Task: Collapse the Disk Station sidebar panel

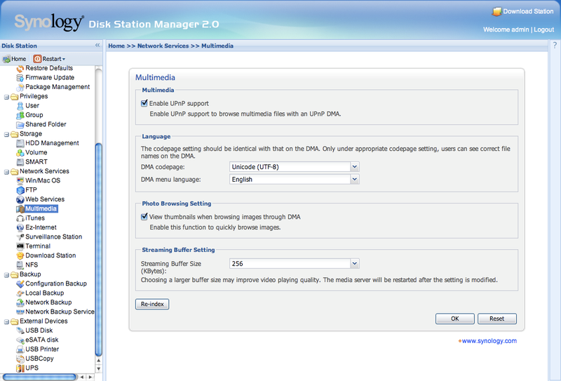Action: point(97,45)
